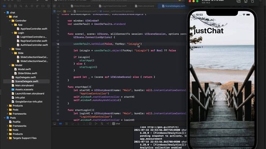
Task: Open the Report navigator icon
Action: coord(49,6)
